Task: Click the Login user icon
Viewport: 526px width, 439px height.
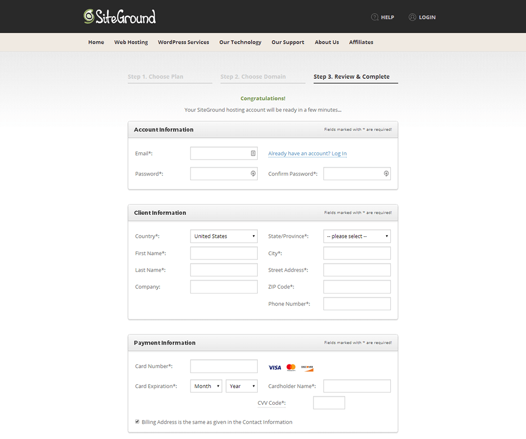Action: 412,17
